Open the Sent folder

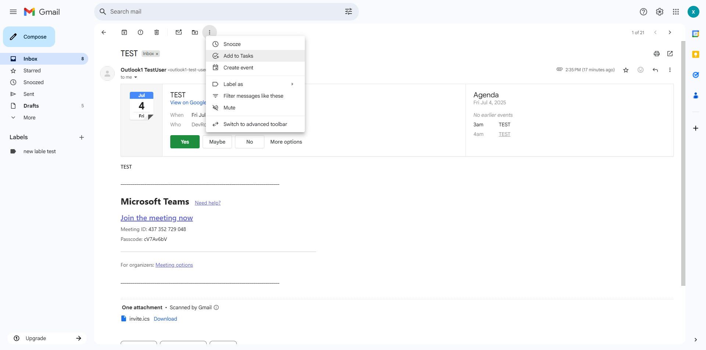tap(44, 94)
